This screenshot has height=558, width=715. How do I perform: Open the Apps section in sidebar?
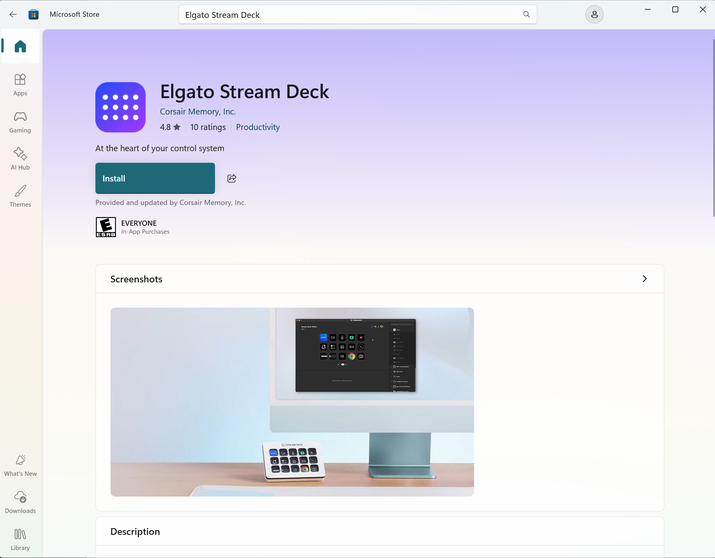[20, 85]
